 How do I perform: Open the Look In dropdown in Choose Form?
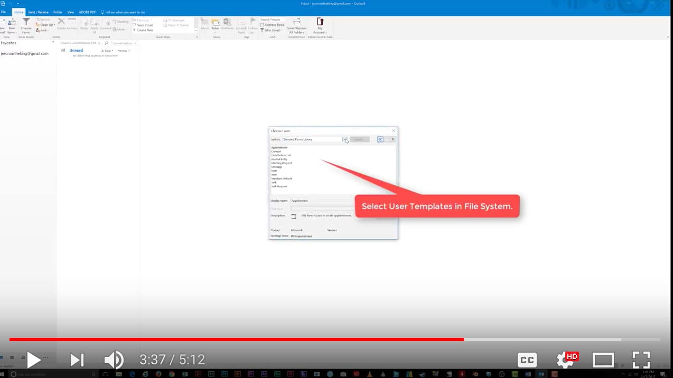tap(345, 139)
